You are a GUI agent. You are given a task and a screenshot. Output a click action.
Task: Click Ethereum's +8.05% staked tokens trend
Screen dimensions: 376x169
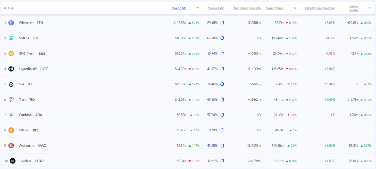tap(330, 23)
